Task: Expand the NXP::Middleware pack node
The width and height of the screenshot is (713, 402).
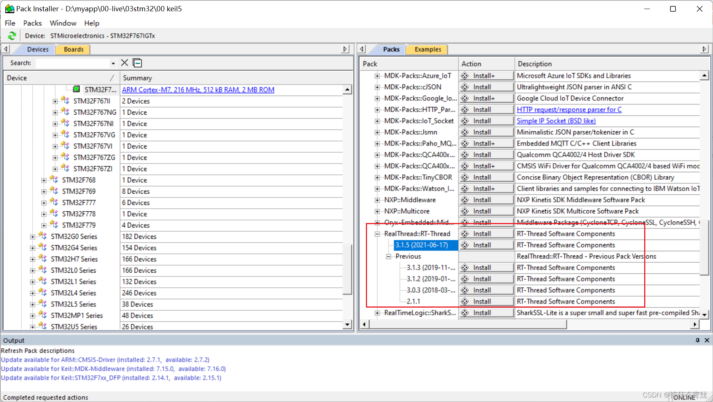Action: pos(377,200)
